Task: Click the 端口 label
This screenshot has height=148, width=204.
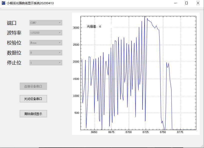Action: click(x=12, y=23)
